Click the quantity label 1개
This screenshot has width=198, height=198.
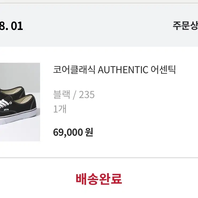tap(60, 109)
